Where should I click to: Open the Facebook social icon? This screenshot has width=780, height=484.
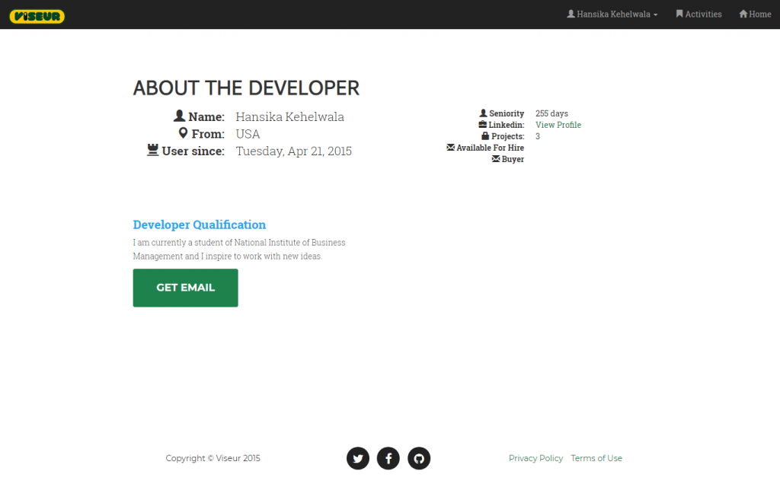(x=388, y=458)
